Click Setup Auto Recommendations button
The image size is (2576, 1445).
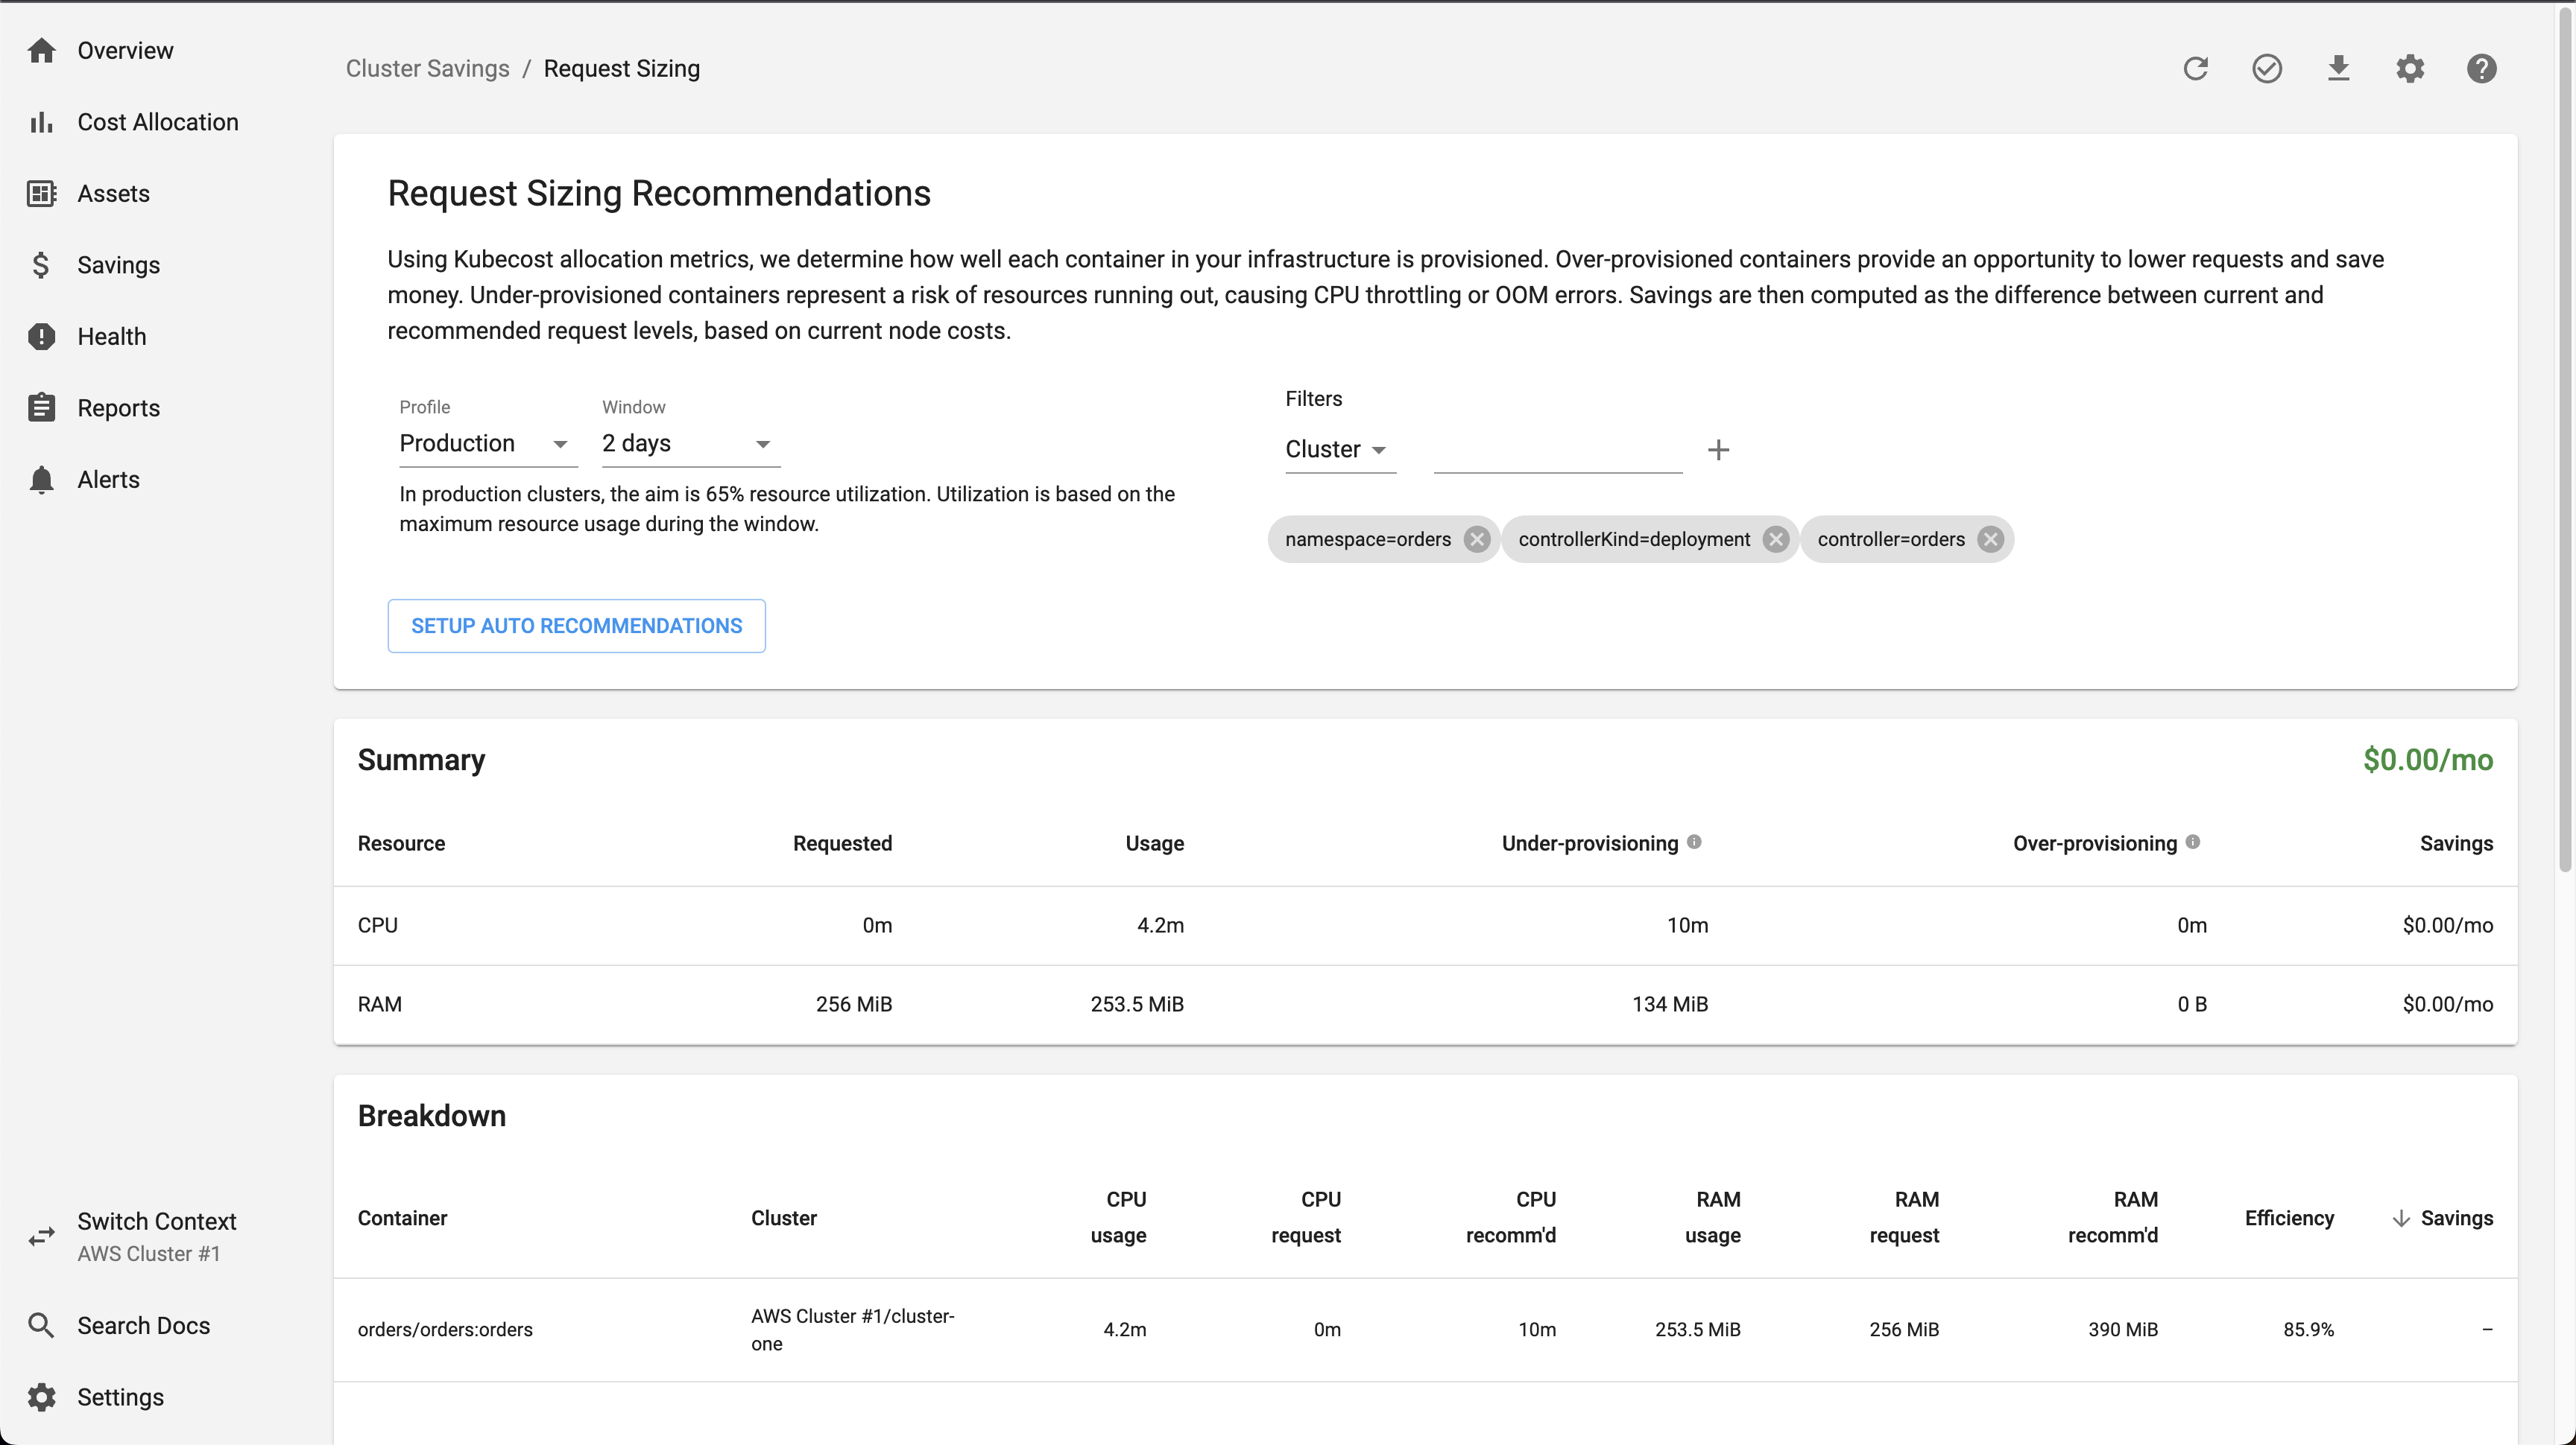pos(576,626)
